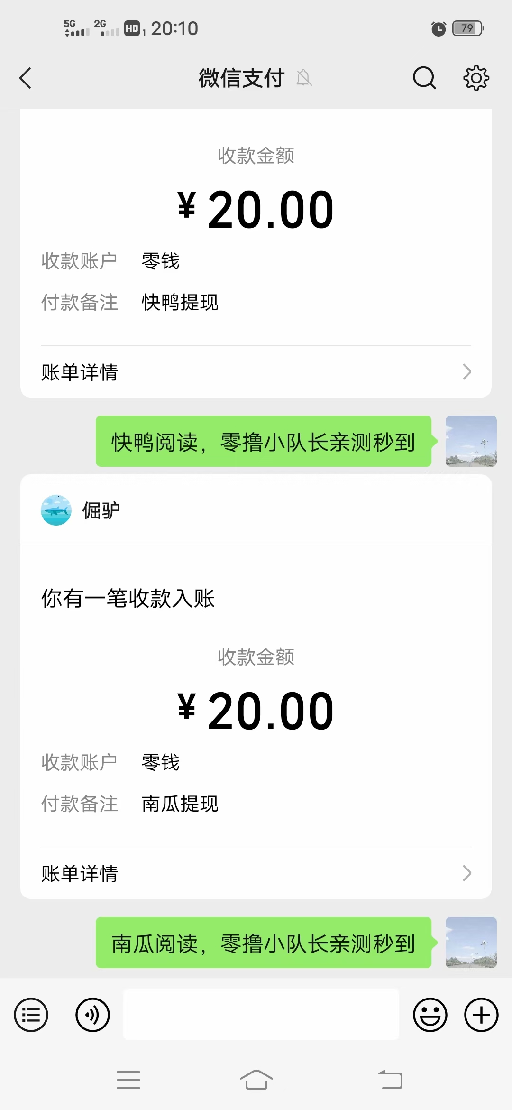Tap the message text input field
The image size is (512, 1110).
point(261,1014)
